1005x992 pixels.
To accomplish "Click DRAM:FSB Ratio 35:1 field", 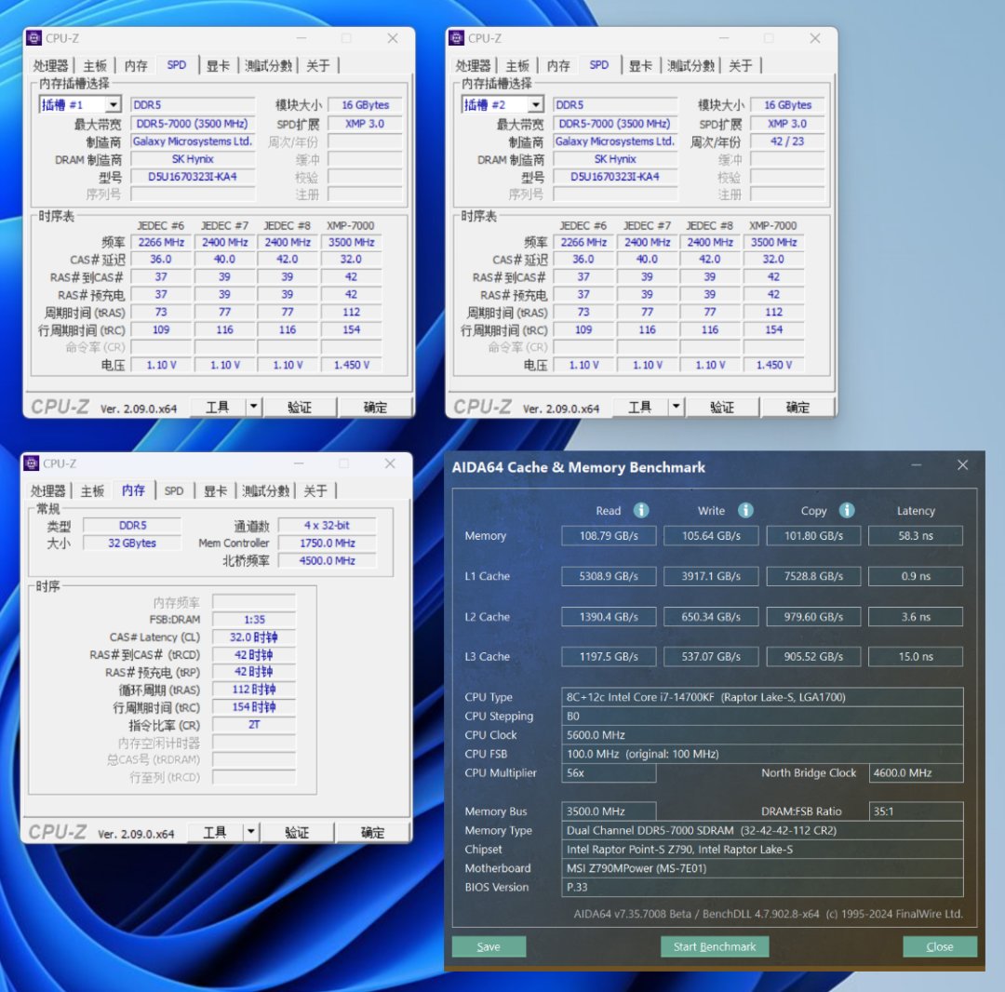I will coord(916,811).
